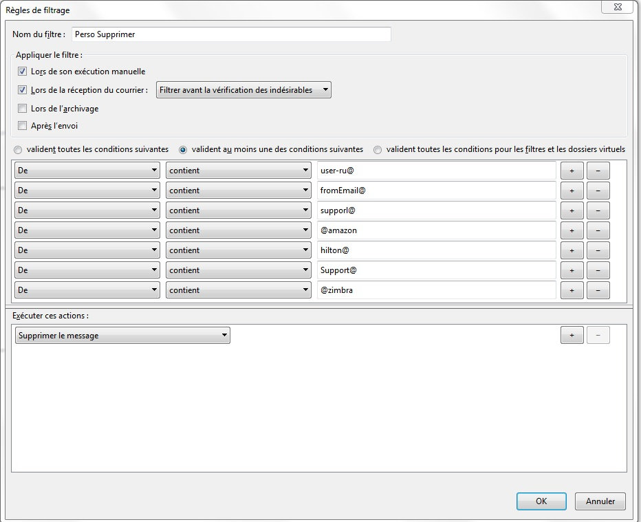Click plus button next to user-ru@ condition
The height and width of the screenshot is (522, 641).
(x=572, y=171)
